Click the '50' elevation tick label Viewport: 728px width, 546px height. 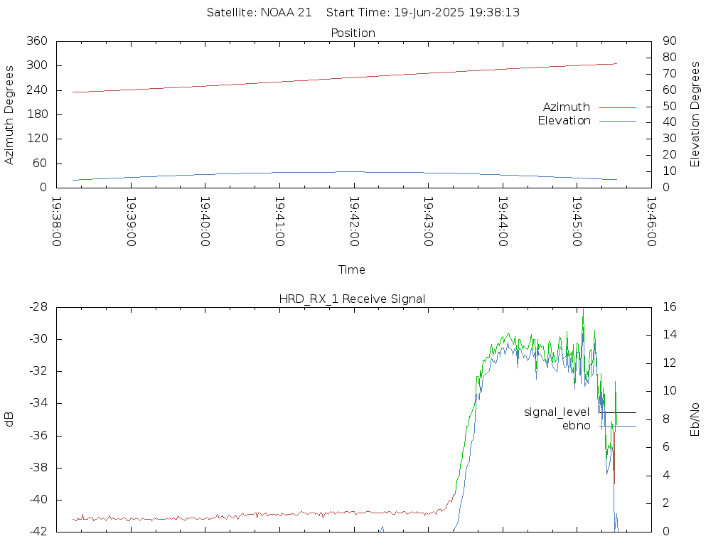point(670,107)
